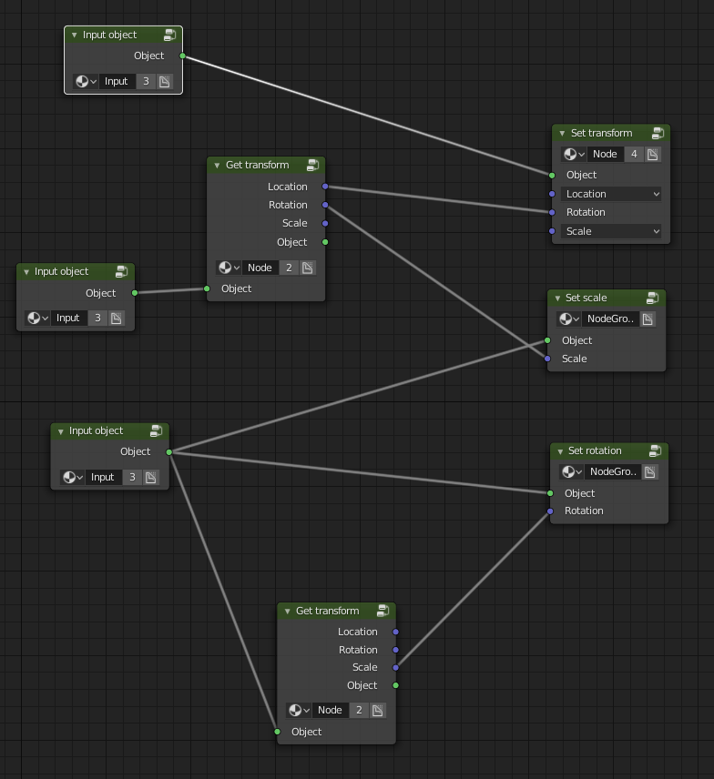Click Scale output socket of bottom Get transform

pos(396,668)
